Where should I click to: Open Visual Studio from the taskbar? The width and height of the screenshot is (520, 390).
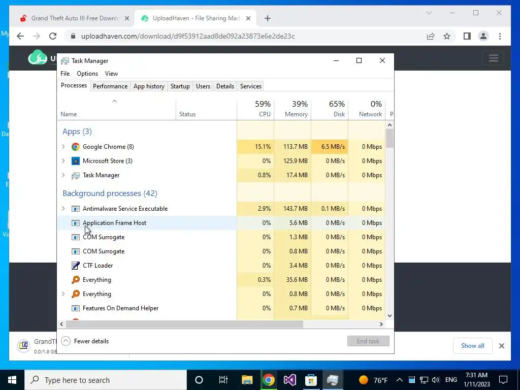click(289, 380)
